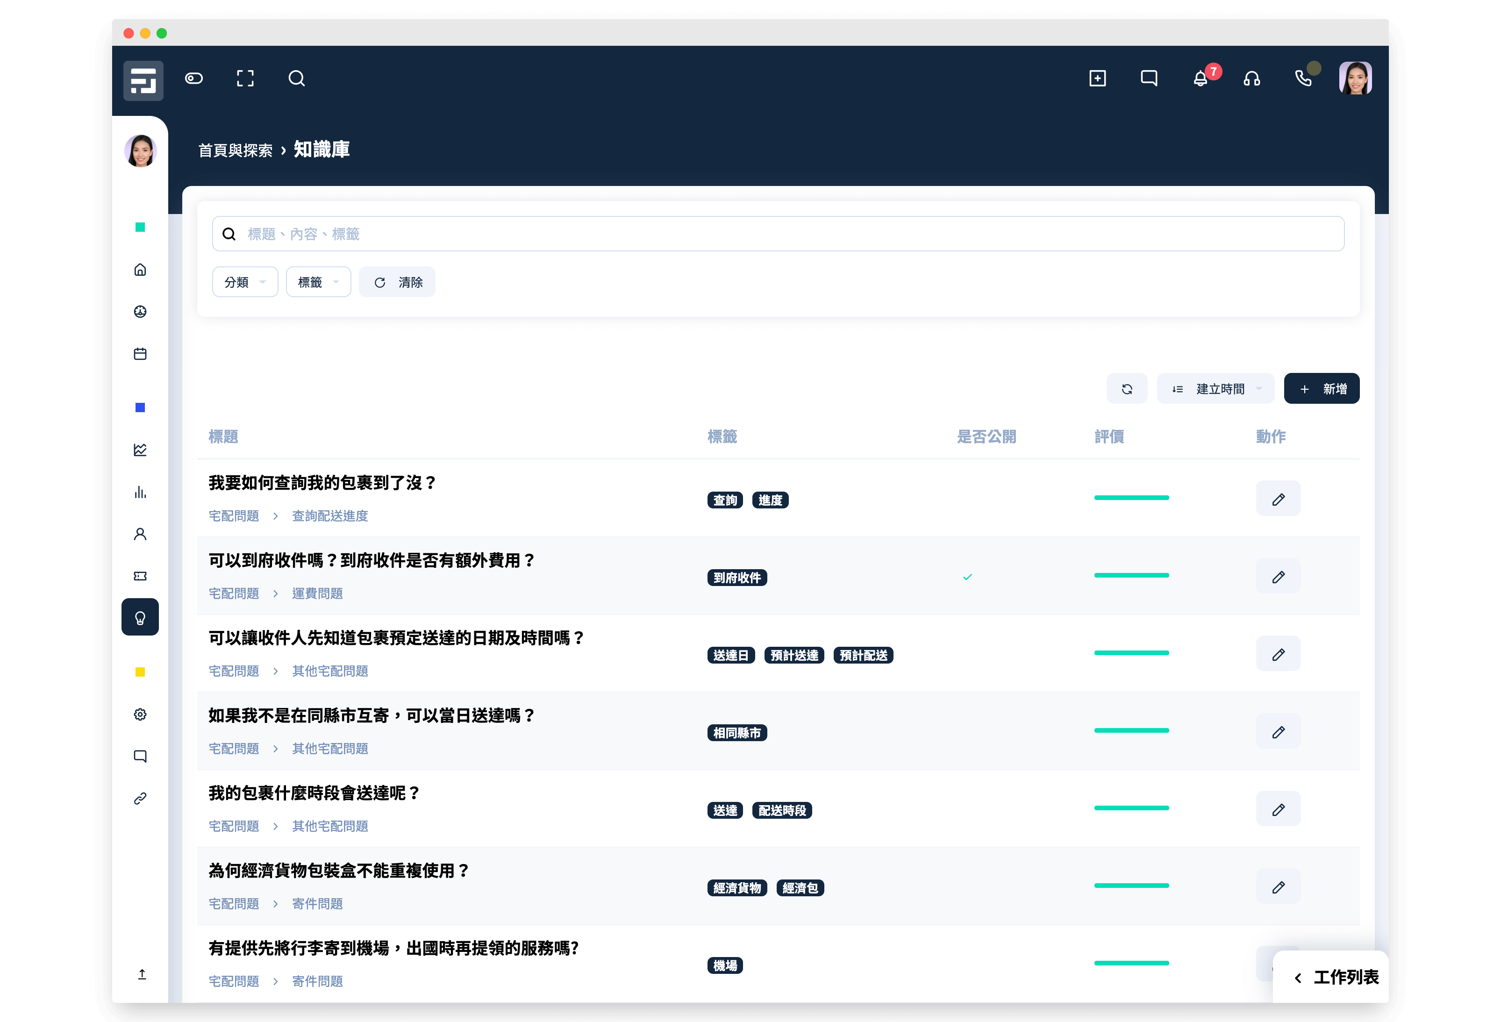Refresh the list with the reload button
This screenshot has width=1501, height=1022.
click(x=1127, y=389)
